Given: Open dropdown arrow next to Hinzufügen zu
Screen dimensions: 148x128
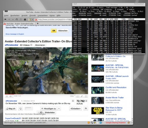Looking at the screenshot, I should [59, 109].
